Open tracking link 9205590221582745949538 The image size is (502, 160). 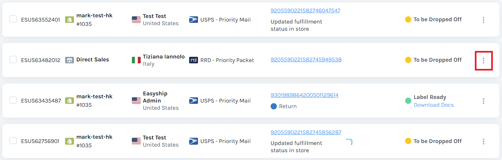[x=306, y=59]
